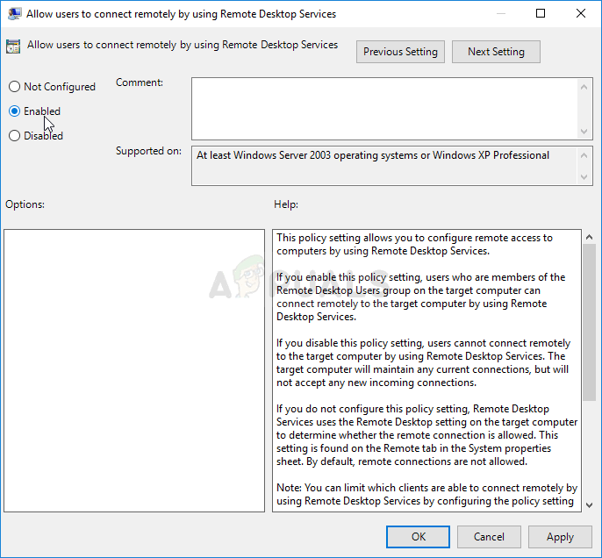Image resolution: width=602 pixels, height=558 pixels.
Task: Click the Options list box
Action: (134, 370)
